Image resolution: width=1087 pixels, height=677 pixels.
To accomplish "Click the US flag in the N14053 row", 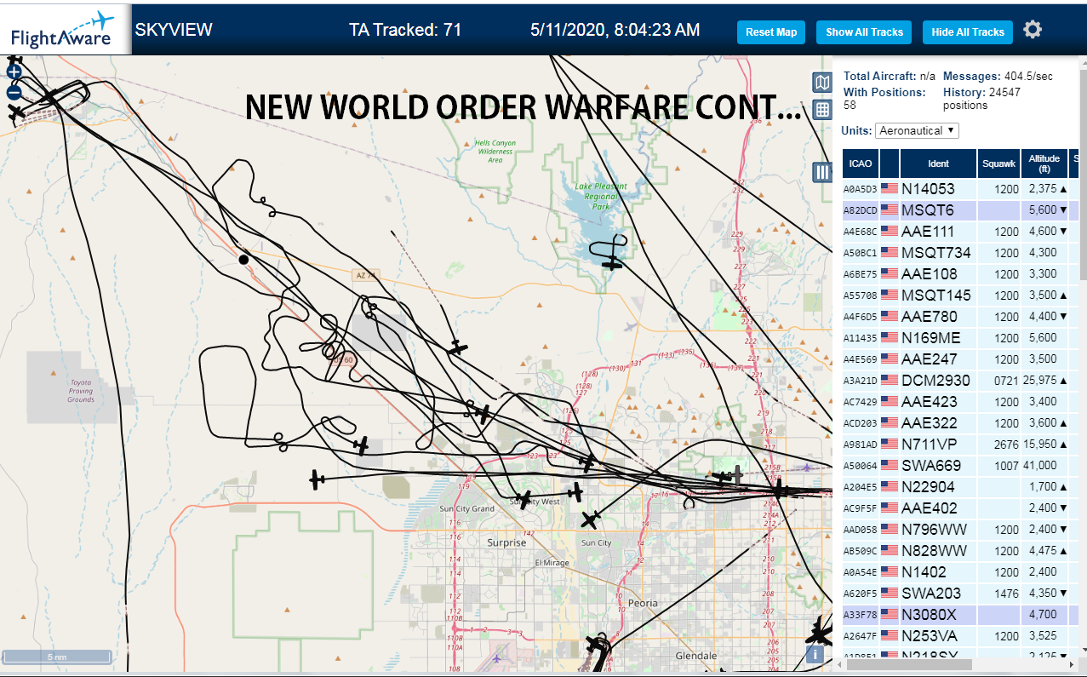I will click(x=890, y=189).
